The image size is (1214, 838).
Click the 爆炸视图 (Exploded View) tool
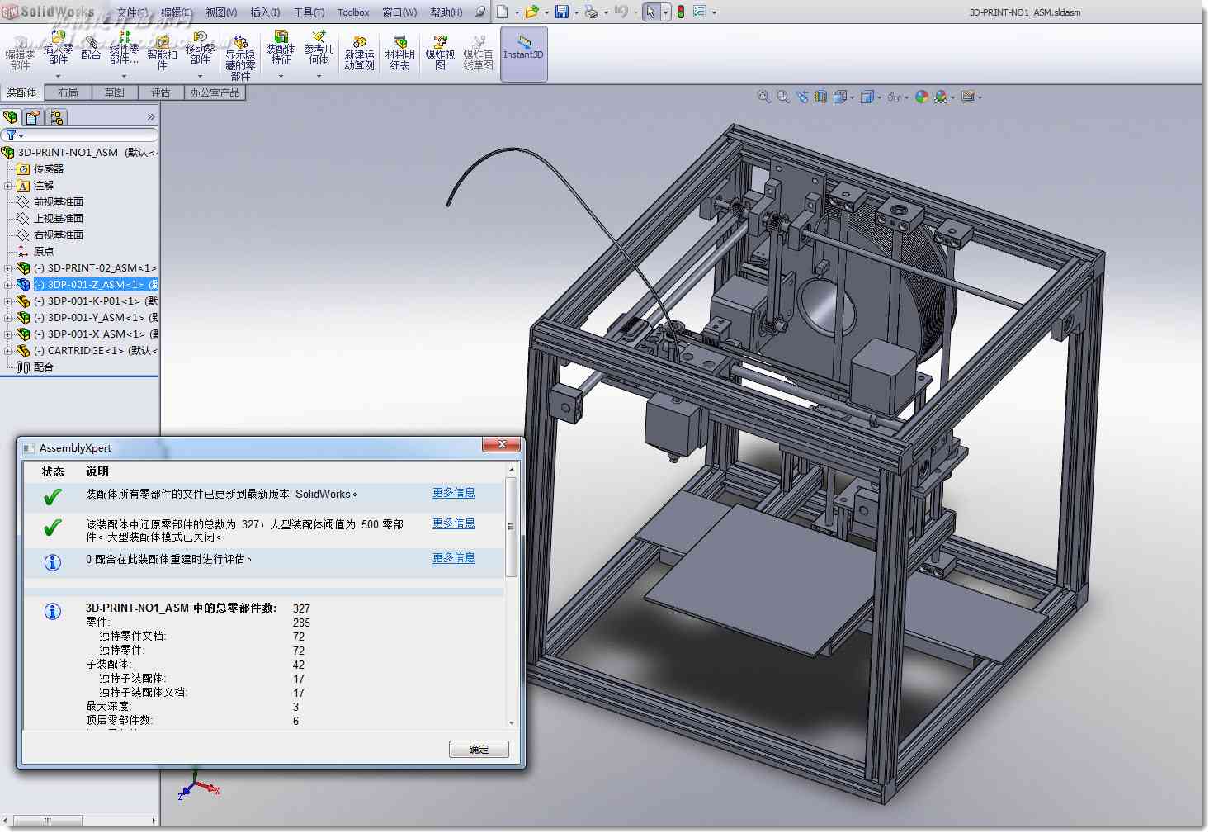pyautogui.click(x=440, y=54)
